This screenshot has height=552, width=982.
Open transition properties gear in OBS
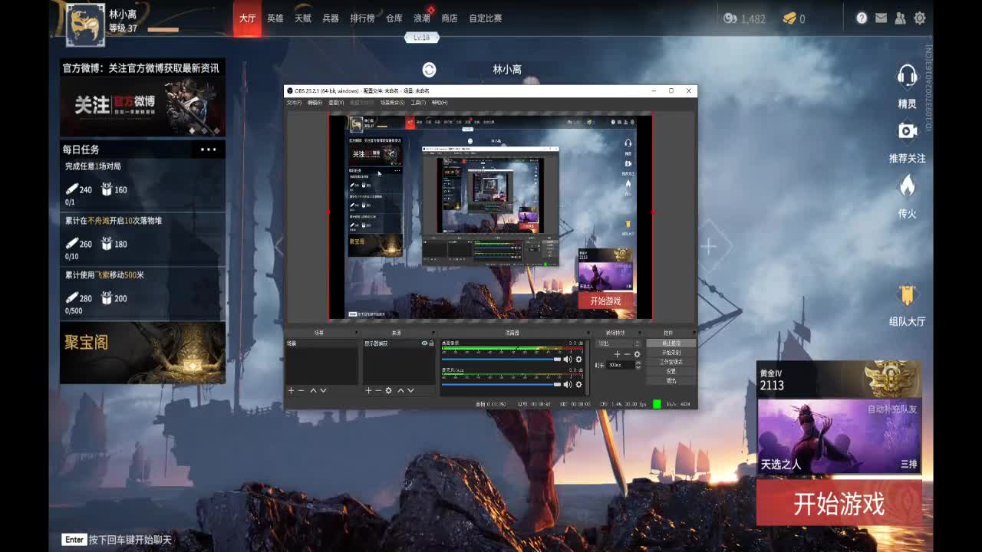pos(637,354)
